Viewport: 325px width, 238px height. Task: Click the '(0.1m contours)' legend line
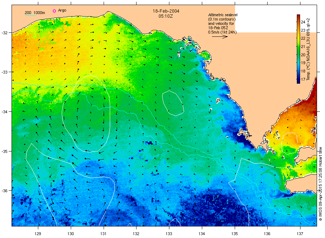pos(222,19)
